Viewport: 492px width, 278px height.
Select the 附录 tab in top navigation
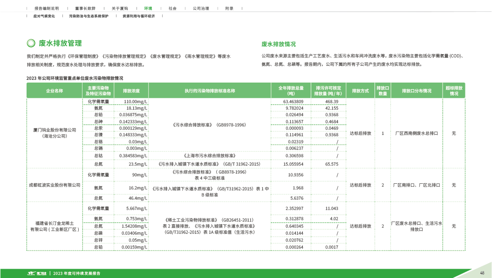coord(229,8)
